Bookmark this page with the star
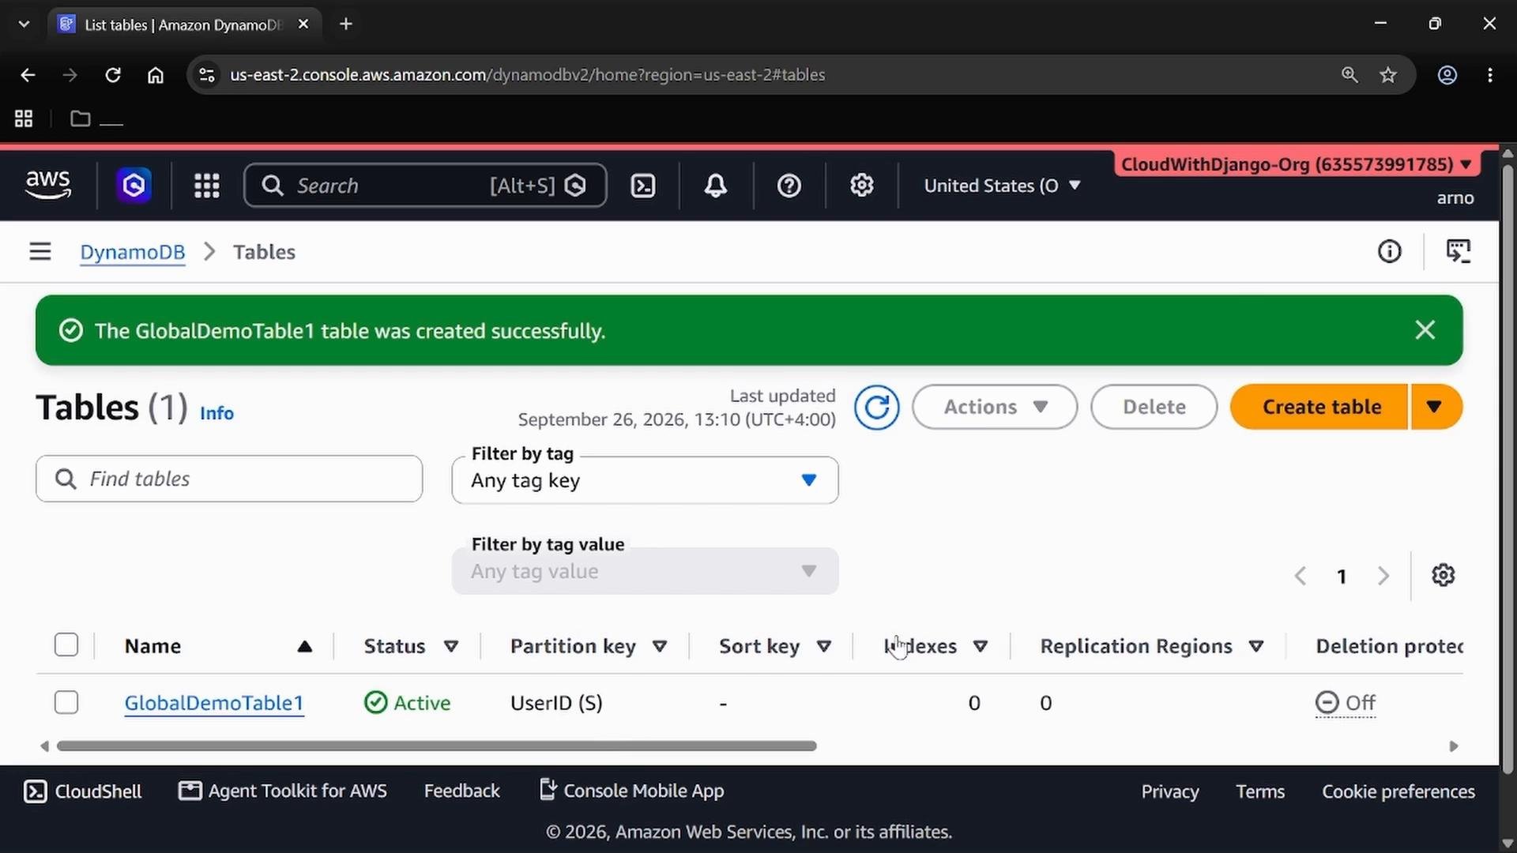The height and width of the screenshot is (853, 1517). (x=1388, y=75)
